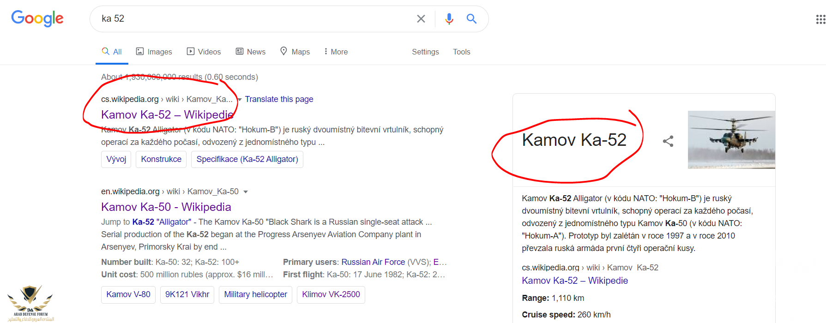This screenshot has width=826, height=323.
Task: Clear the search box text
Action: coord(421,19)
